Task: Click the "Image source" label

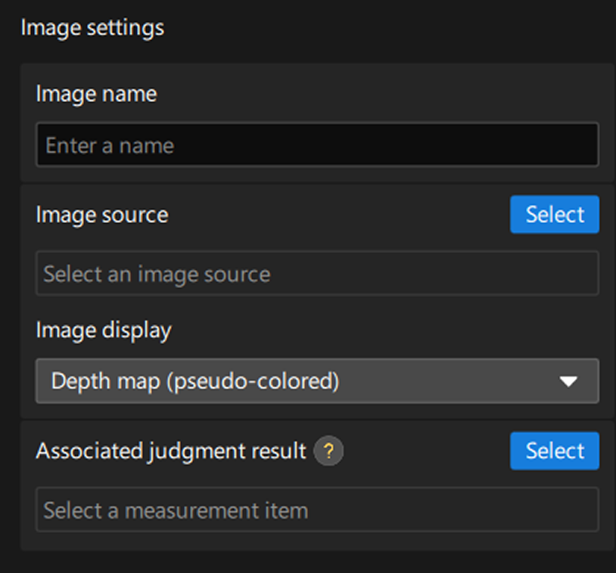Action: click(102, 215)
